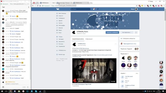Open subscriber Слава's avatar
The height and width of the screenshot is (93, 166).
123,65
